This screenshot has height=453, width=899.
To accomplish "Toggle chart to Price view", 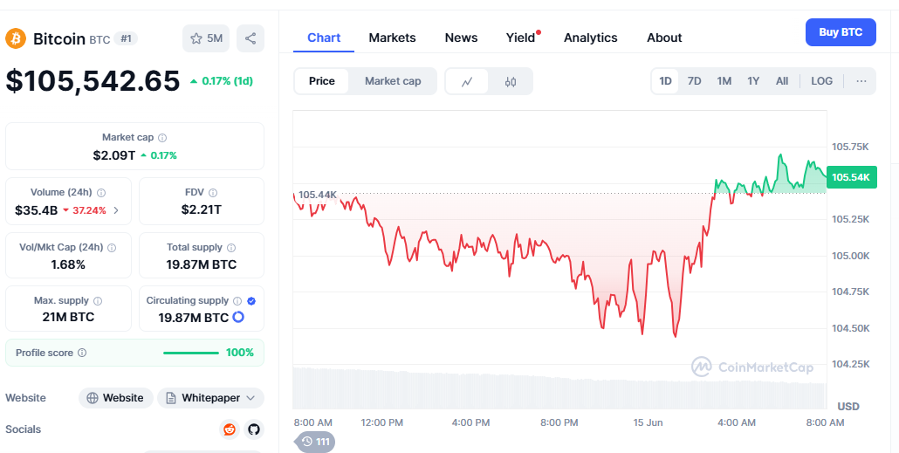I will pyautogui.click(x=321, y=81).
